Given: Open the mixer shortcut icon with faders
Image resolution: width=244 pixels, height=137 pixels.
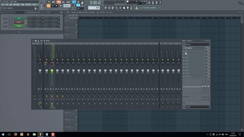Looking at the screenshot, I should point(120,8).
